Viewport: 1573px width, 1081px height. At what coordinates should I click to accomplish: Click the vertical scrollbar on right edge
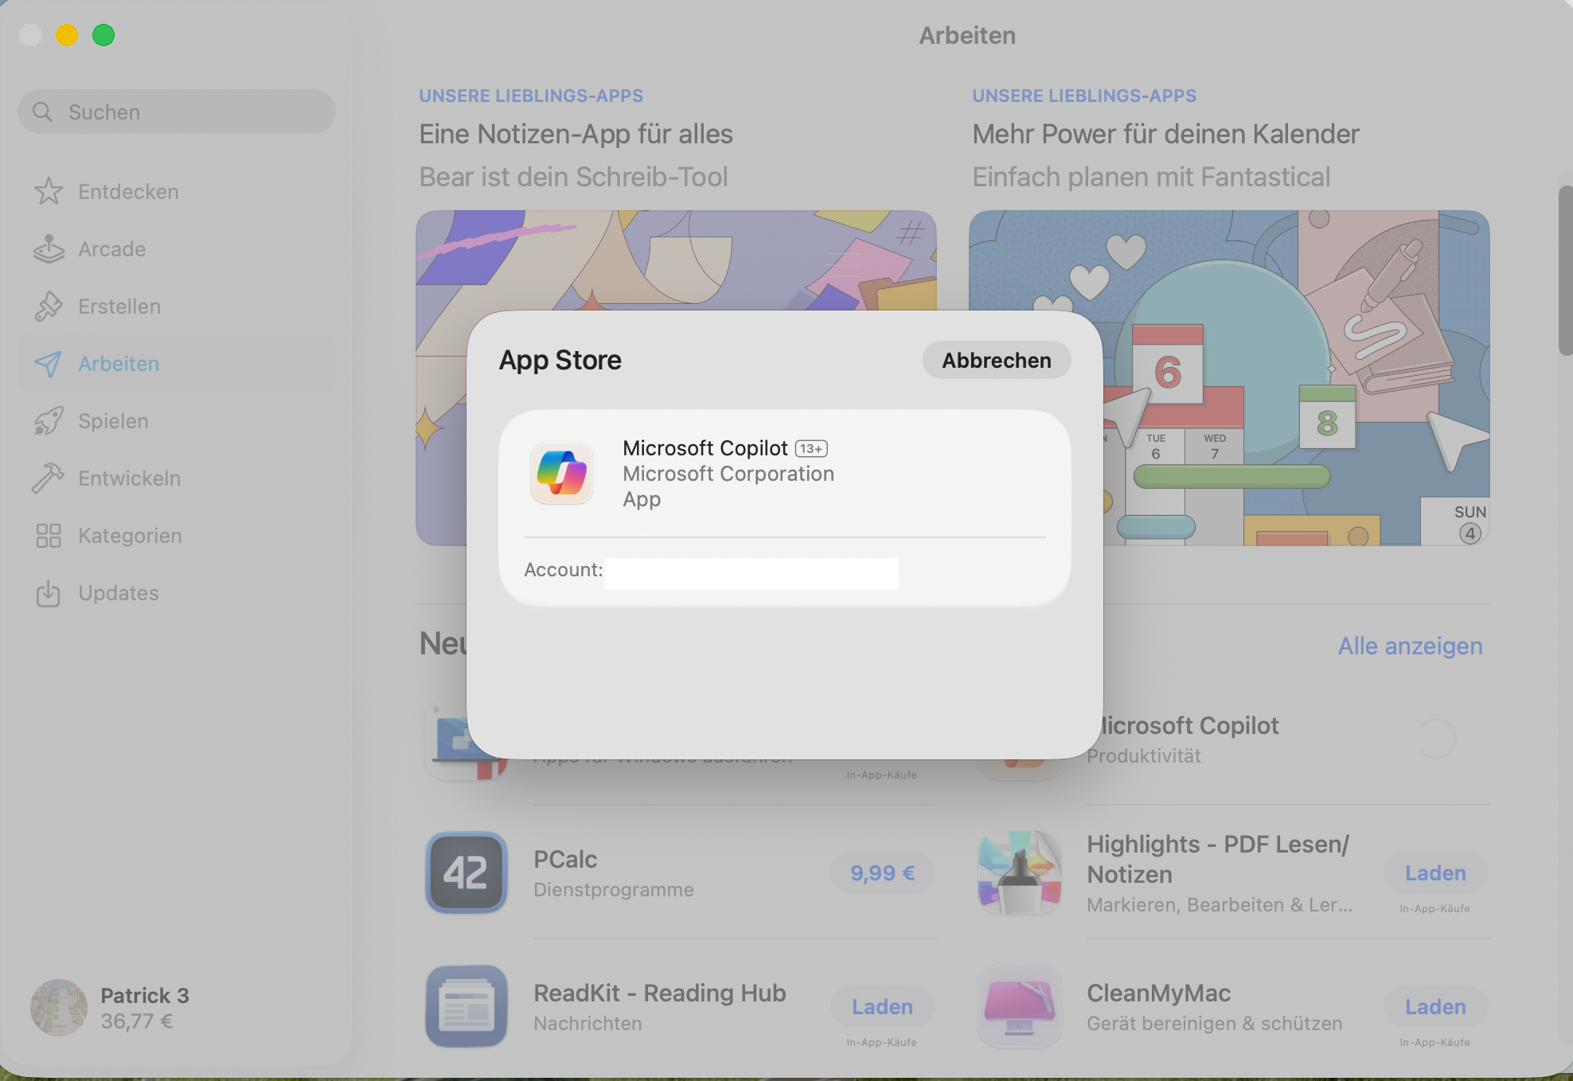[1565, 271]
